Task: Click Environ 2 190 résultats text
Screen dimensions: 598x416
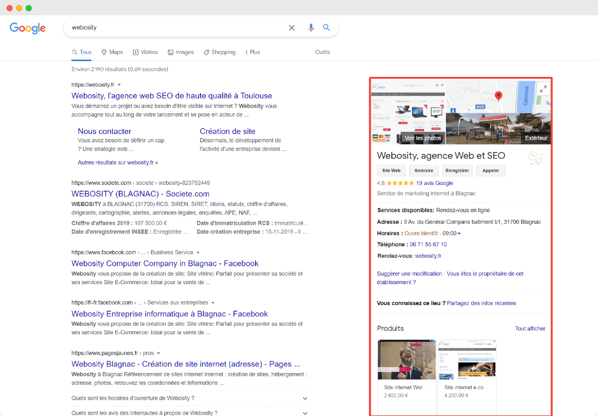Action: [120, 69]
